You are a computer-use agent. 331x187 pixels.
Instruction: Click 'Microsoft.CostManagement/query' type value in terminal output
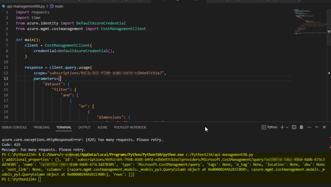(169, 164)
